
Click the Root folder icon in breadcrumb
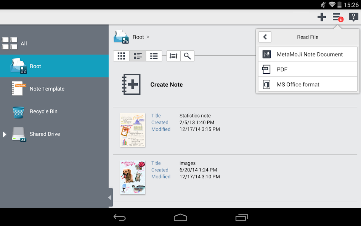pos(121,37)
